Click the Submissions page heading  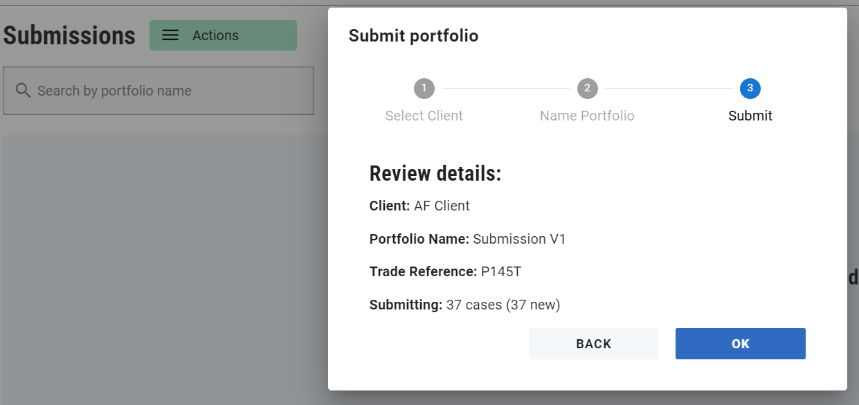pos(69,35)
